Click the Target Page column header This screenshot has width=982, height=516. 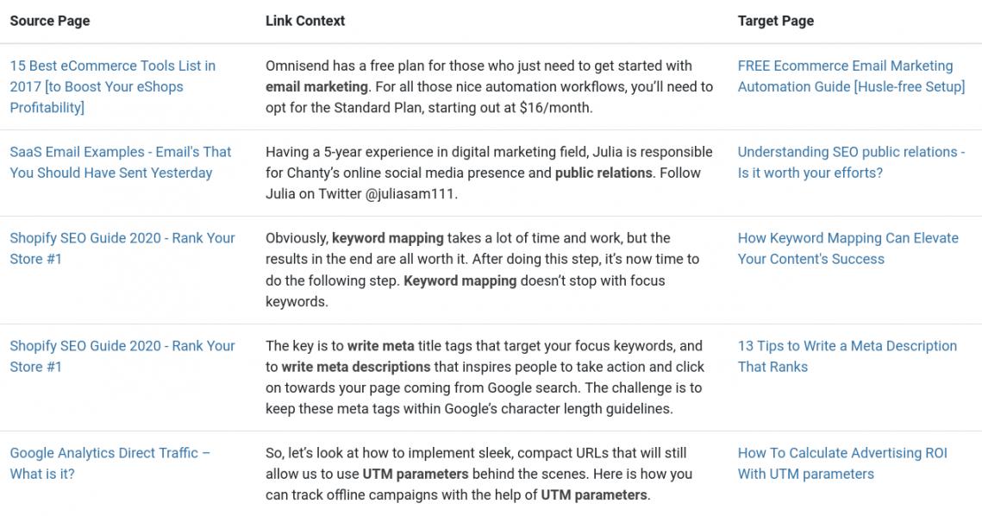[775, 21]
